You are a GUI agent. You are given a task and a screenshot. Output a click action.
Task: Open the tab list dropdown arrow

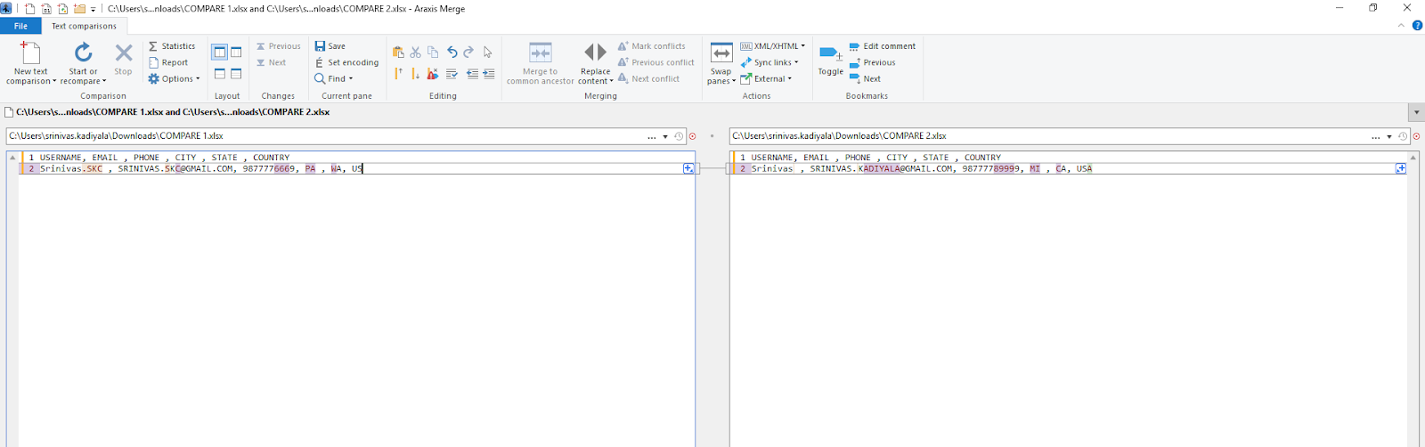point(1416,113)
